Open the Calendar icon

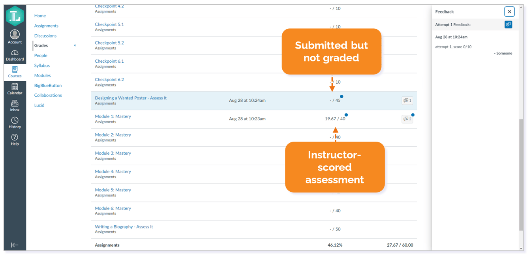[x=15, y=86]
